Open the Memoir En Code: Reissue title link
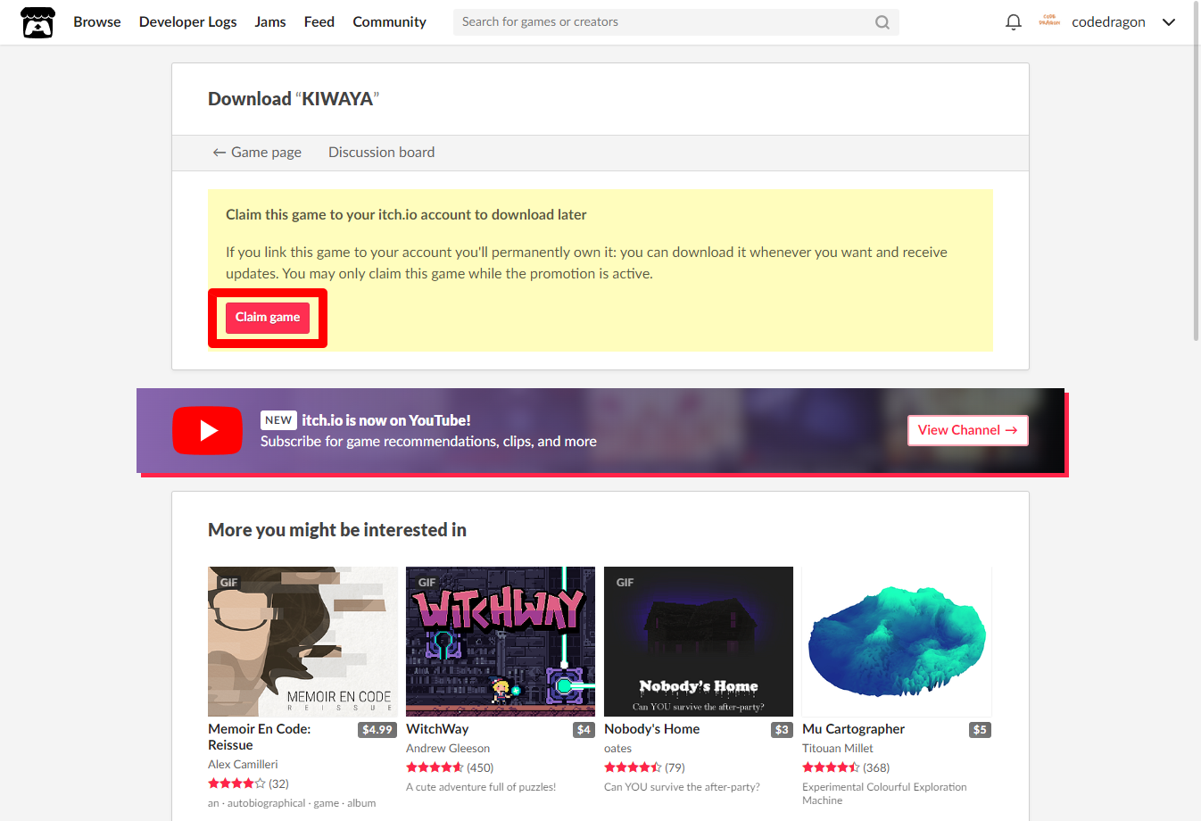The width and height of the screenshot is (1201, 821). click(x=260, y=737)
